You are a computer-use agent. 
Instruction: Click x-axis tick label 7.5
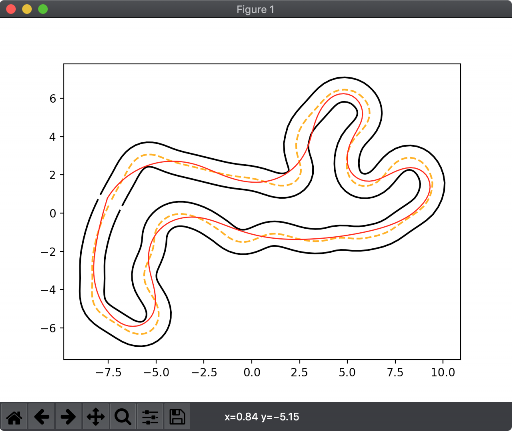coord(395,372)
